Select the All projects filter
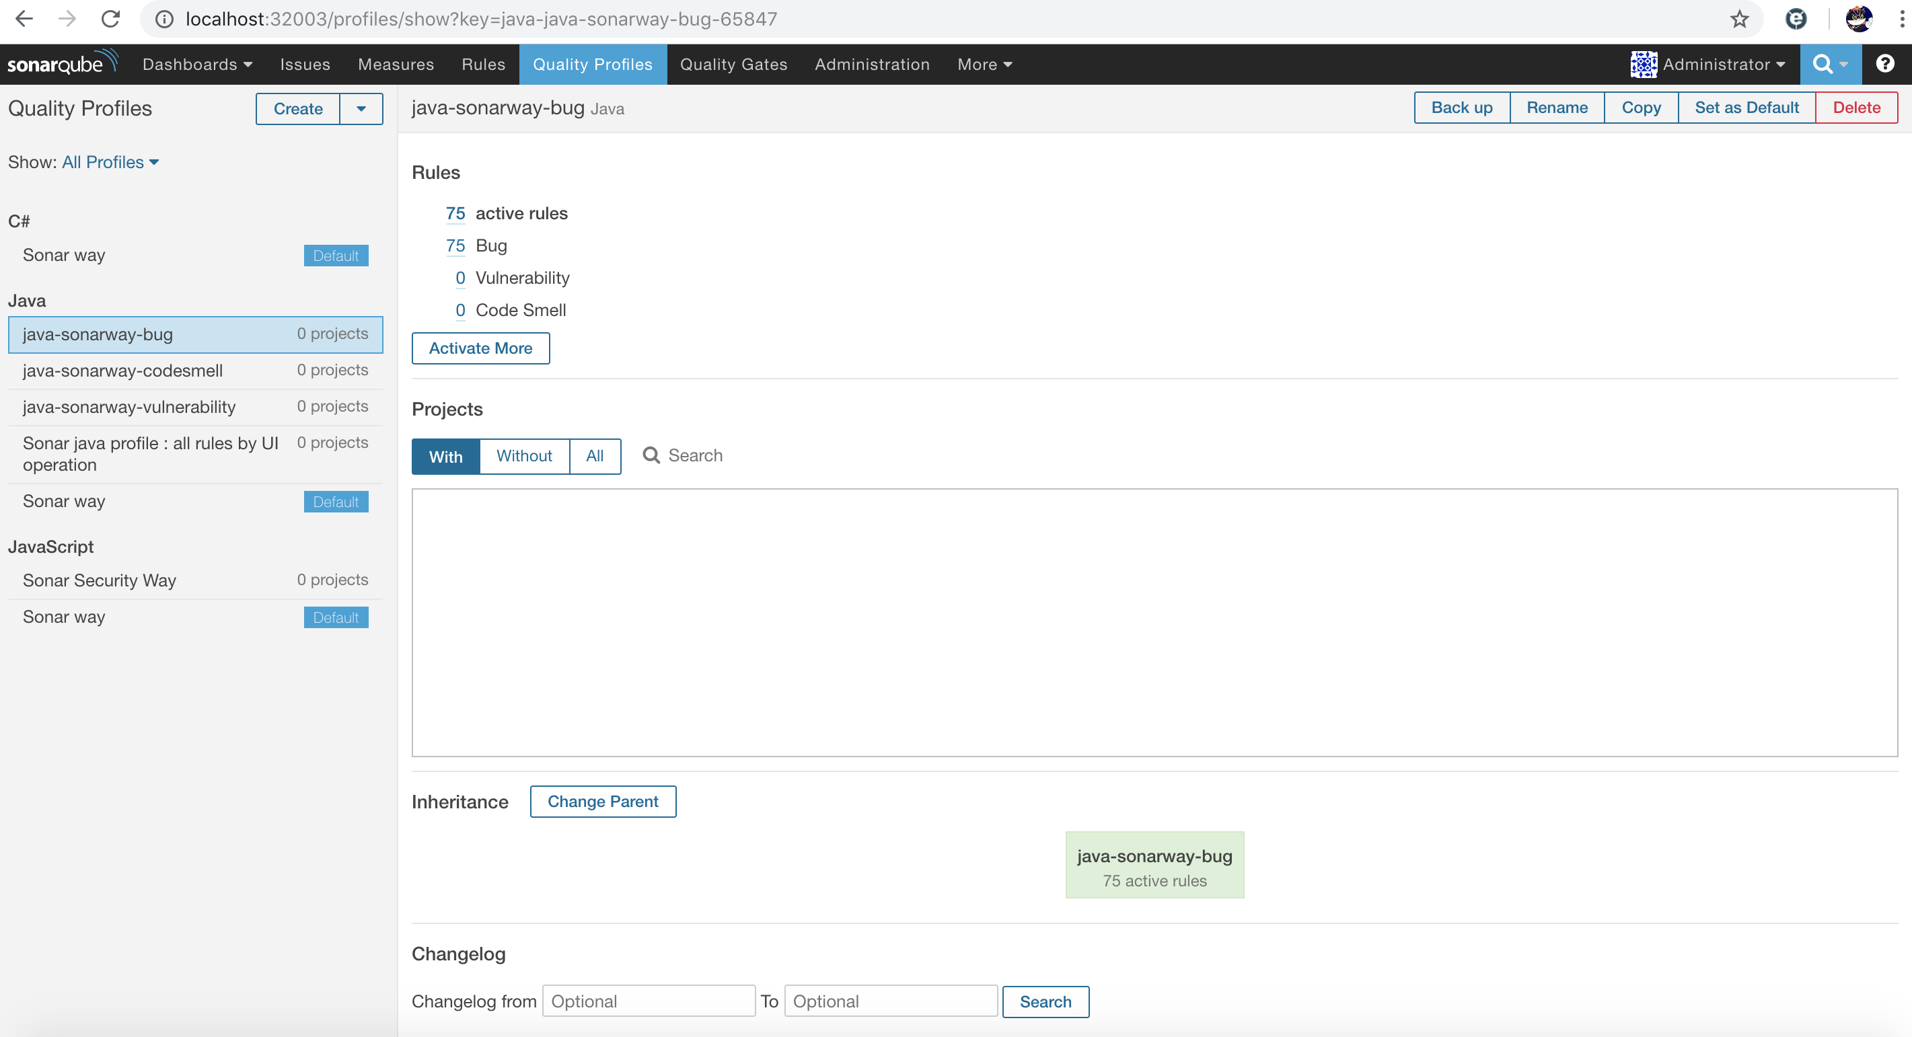The image size is (1912, 1037). coord(595,456)
